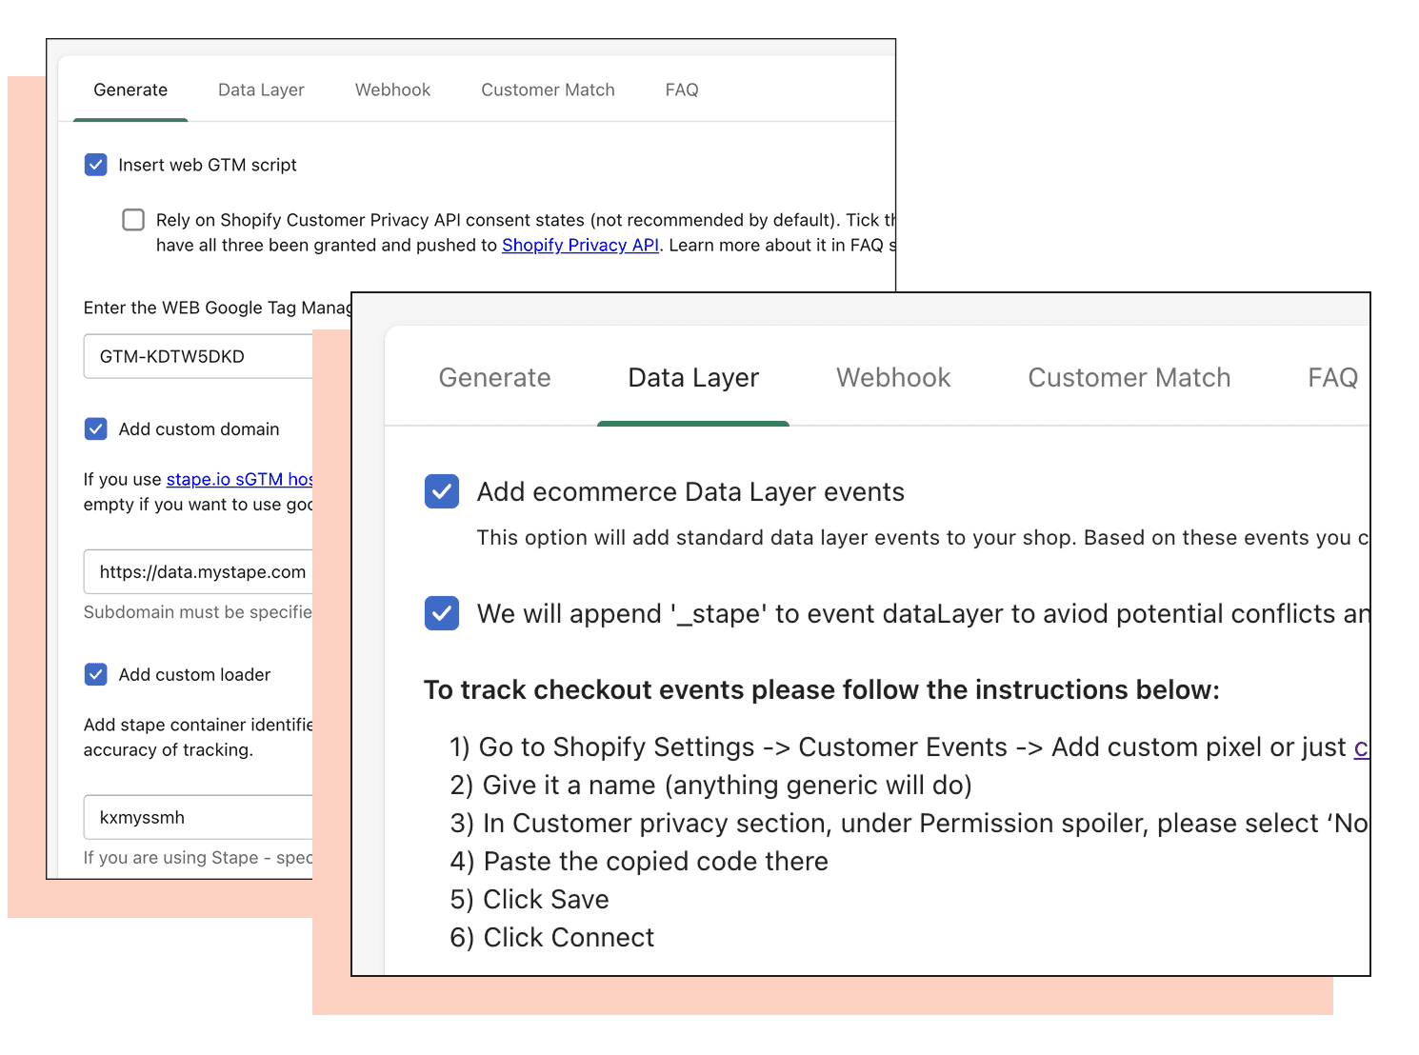Click kxmyssmh container identifier field

point(198,817)
